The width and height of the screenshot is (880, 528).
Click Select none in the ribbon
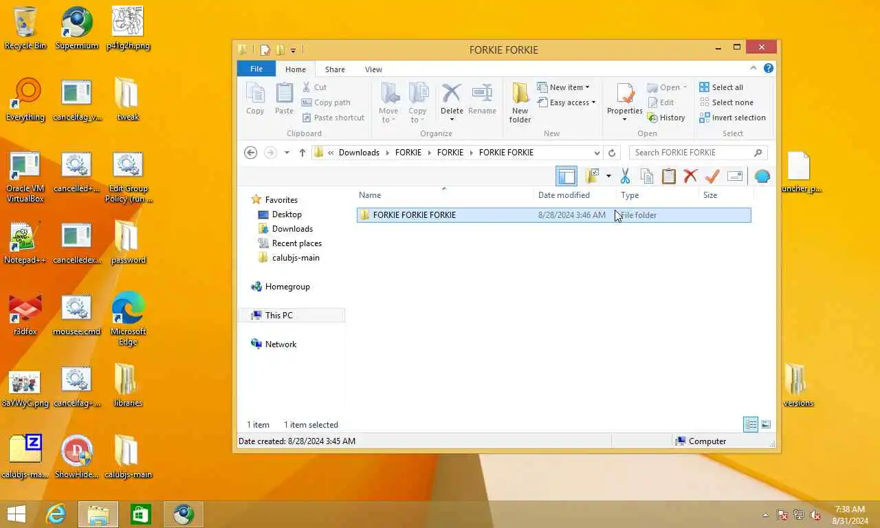(726, 102)
